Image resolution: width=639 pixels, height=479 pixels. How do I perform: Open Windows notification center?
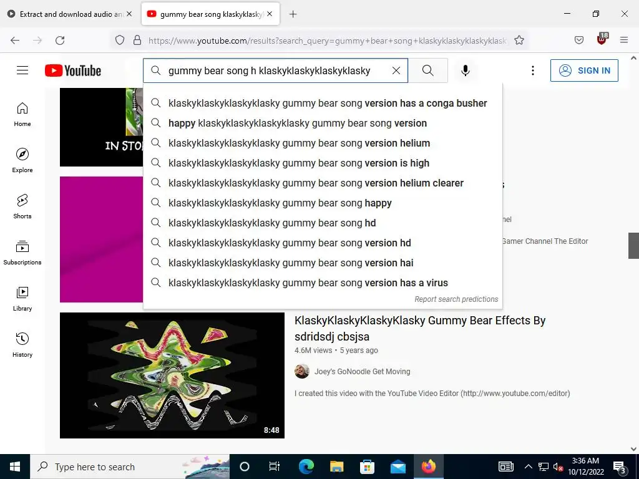click(620, 467)
